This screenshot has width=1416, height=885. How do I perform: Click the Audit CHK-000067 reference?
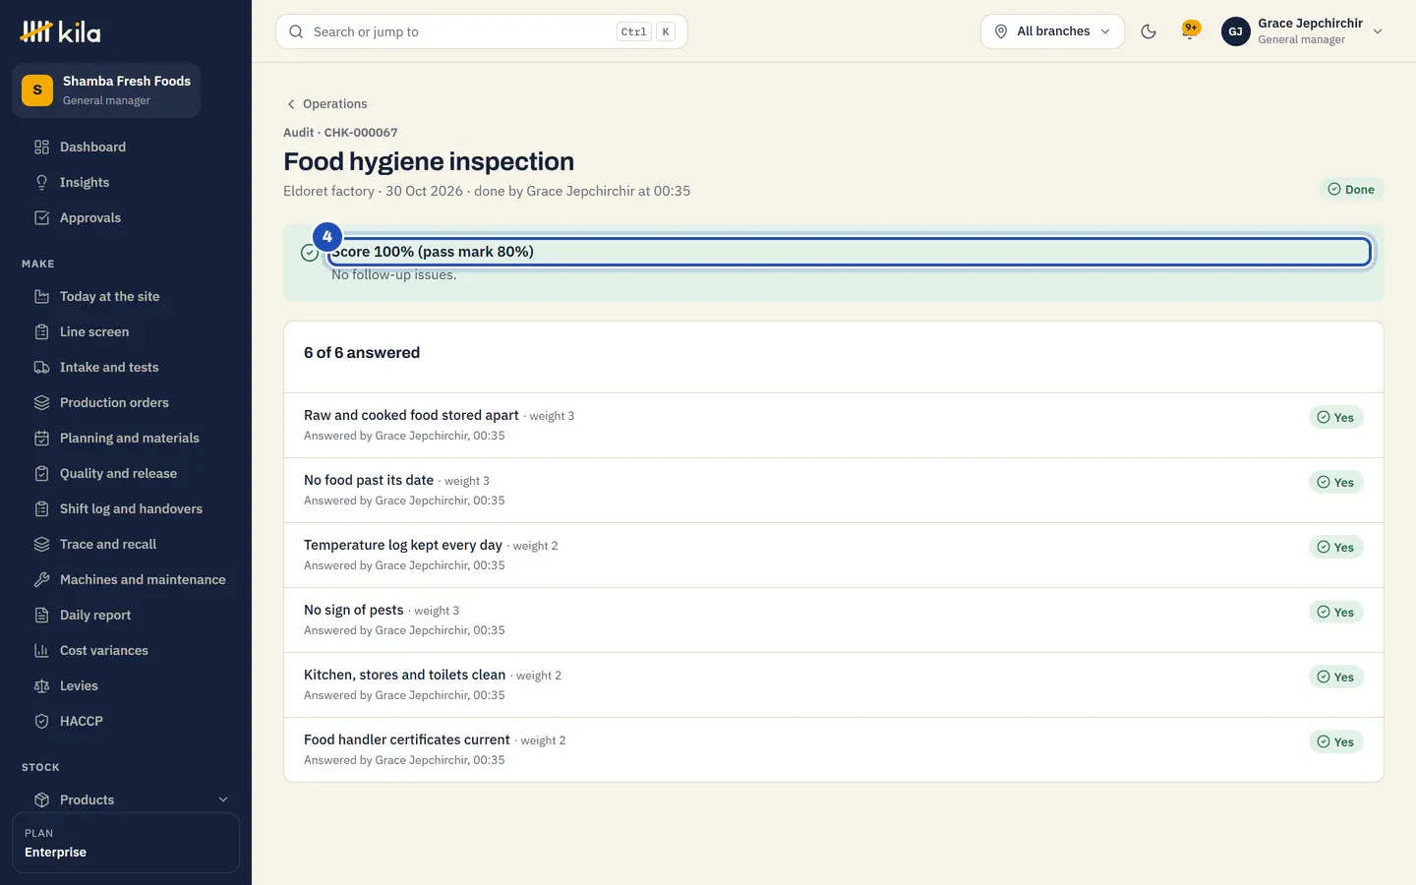point(340,133)
